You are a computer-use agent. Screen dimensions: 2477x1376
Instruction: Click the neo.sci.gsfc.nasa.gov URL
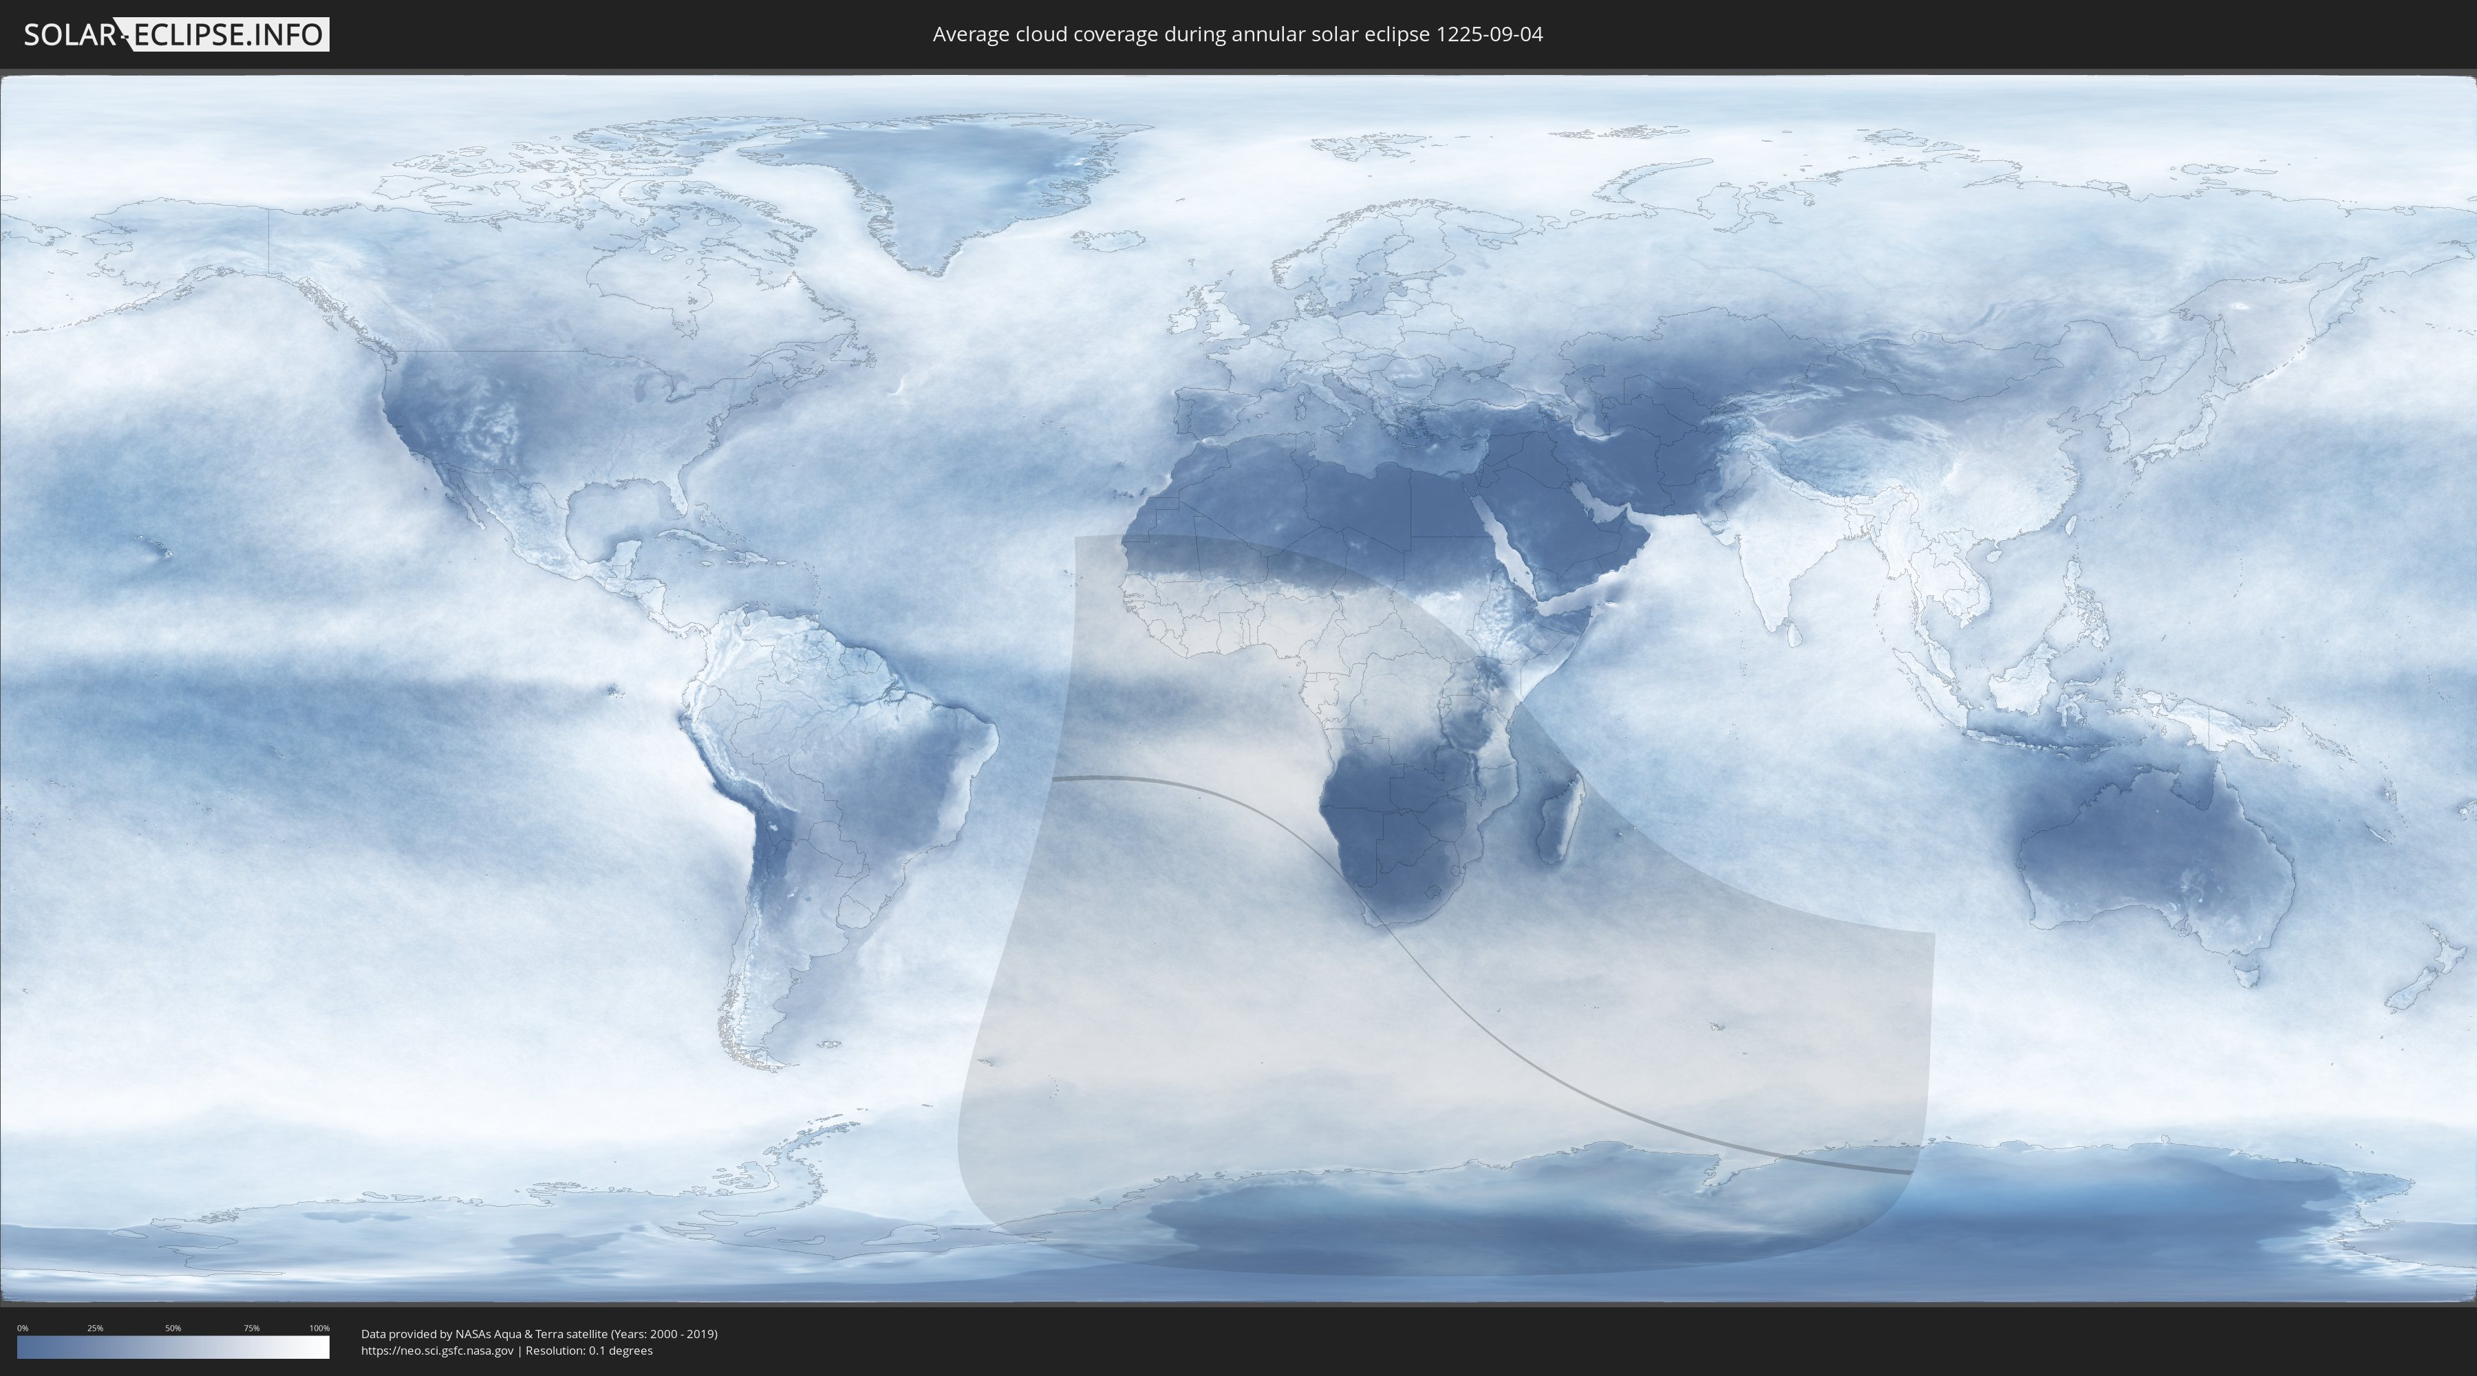pos(438,1351)
